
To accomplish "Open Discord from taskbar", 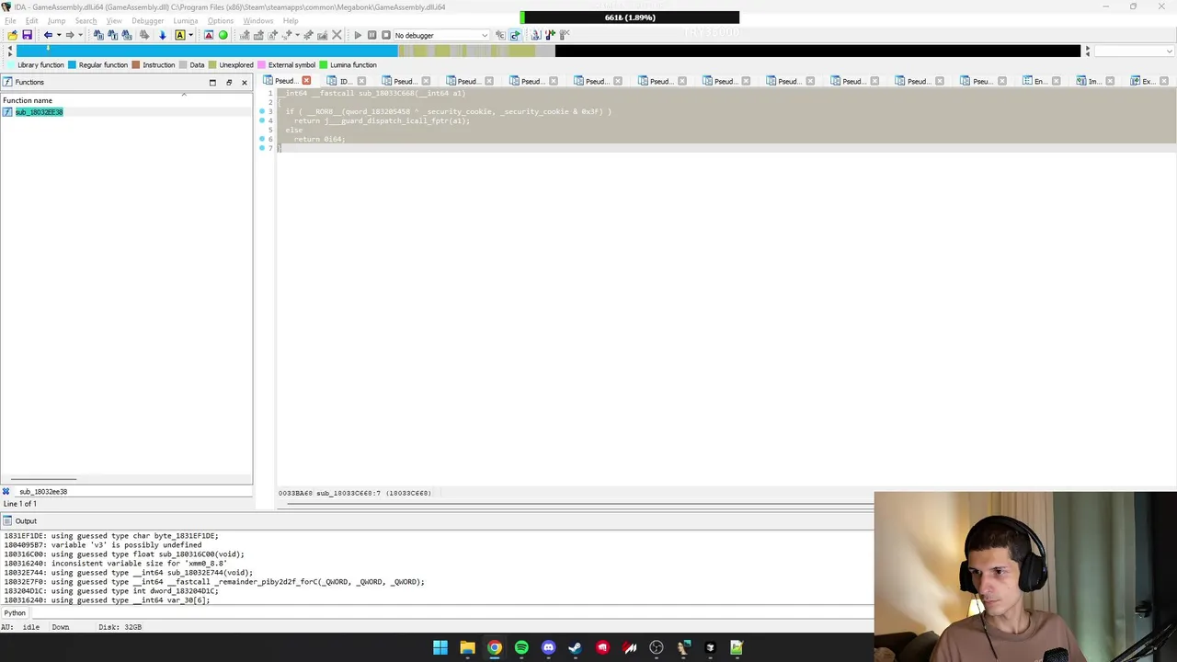I will point(549,648).
